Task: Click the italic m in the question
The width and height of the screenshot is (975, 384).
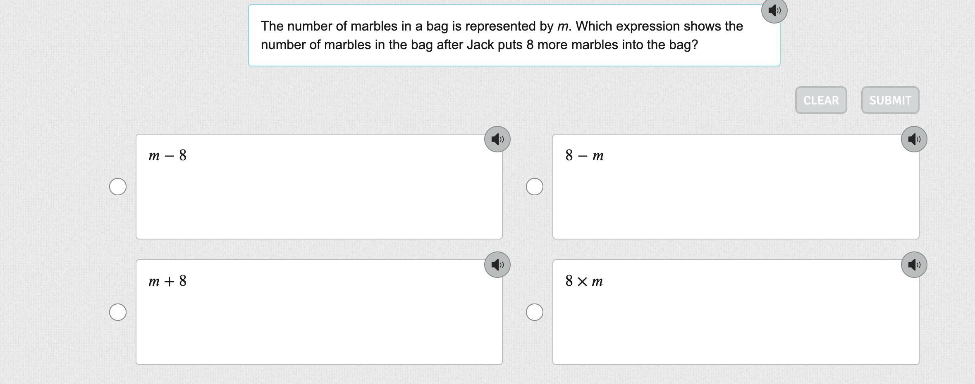Action: click(563, 26)
